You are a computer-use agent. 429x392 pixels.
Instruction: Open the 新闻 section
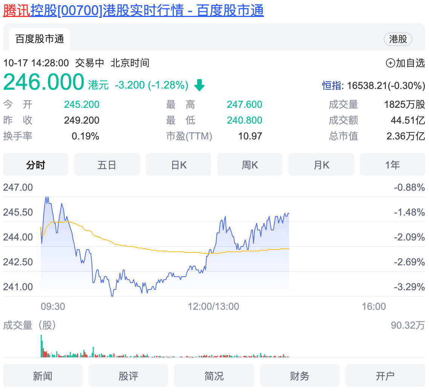coord(43,376)
